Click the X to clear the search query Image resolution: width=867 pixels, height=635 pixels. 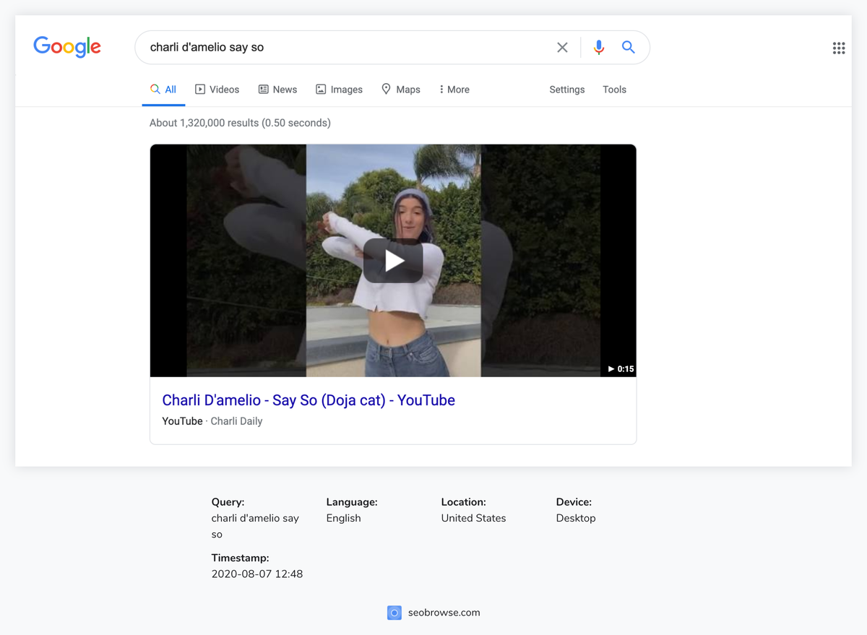point(562,46)
